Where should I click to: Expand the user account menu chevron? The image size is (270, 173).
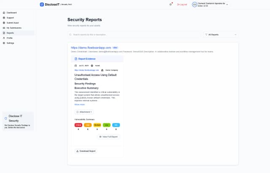[x=227, y=4]
